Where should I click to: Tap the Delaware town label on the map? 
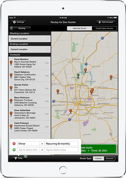tap(76, 59)
